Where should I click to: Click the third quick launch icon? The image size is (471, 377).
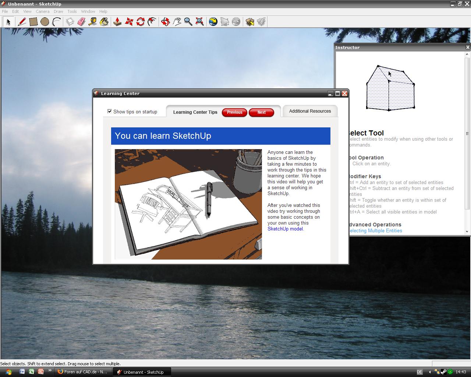[40, 372]
